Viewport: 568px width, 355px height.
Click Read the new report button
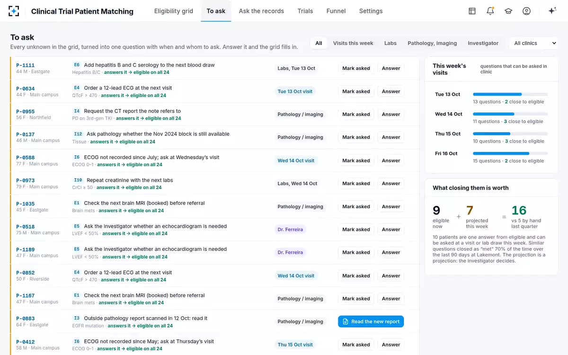(x=371, y=321)
